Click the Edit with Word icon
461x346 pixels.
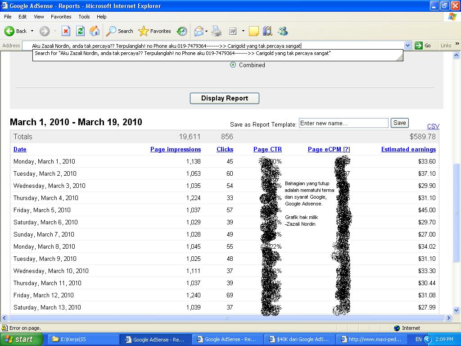(x=233, y=31)
